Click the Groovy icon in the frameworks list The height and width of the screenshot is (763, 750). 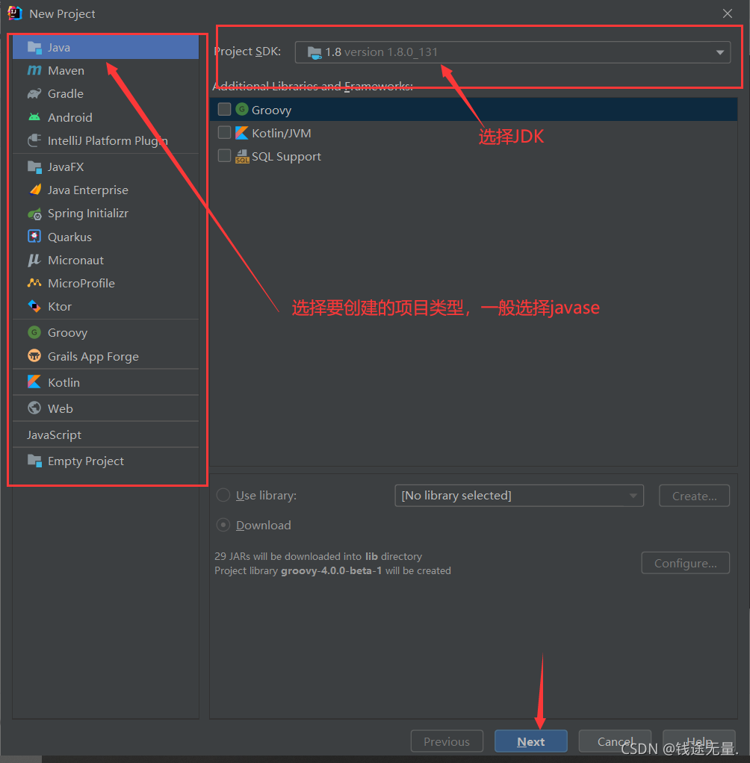[242, 110]
